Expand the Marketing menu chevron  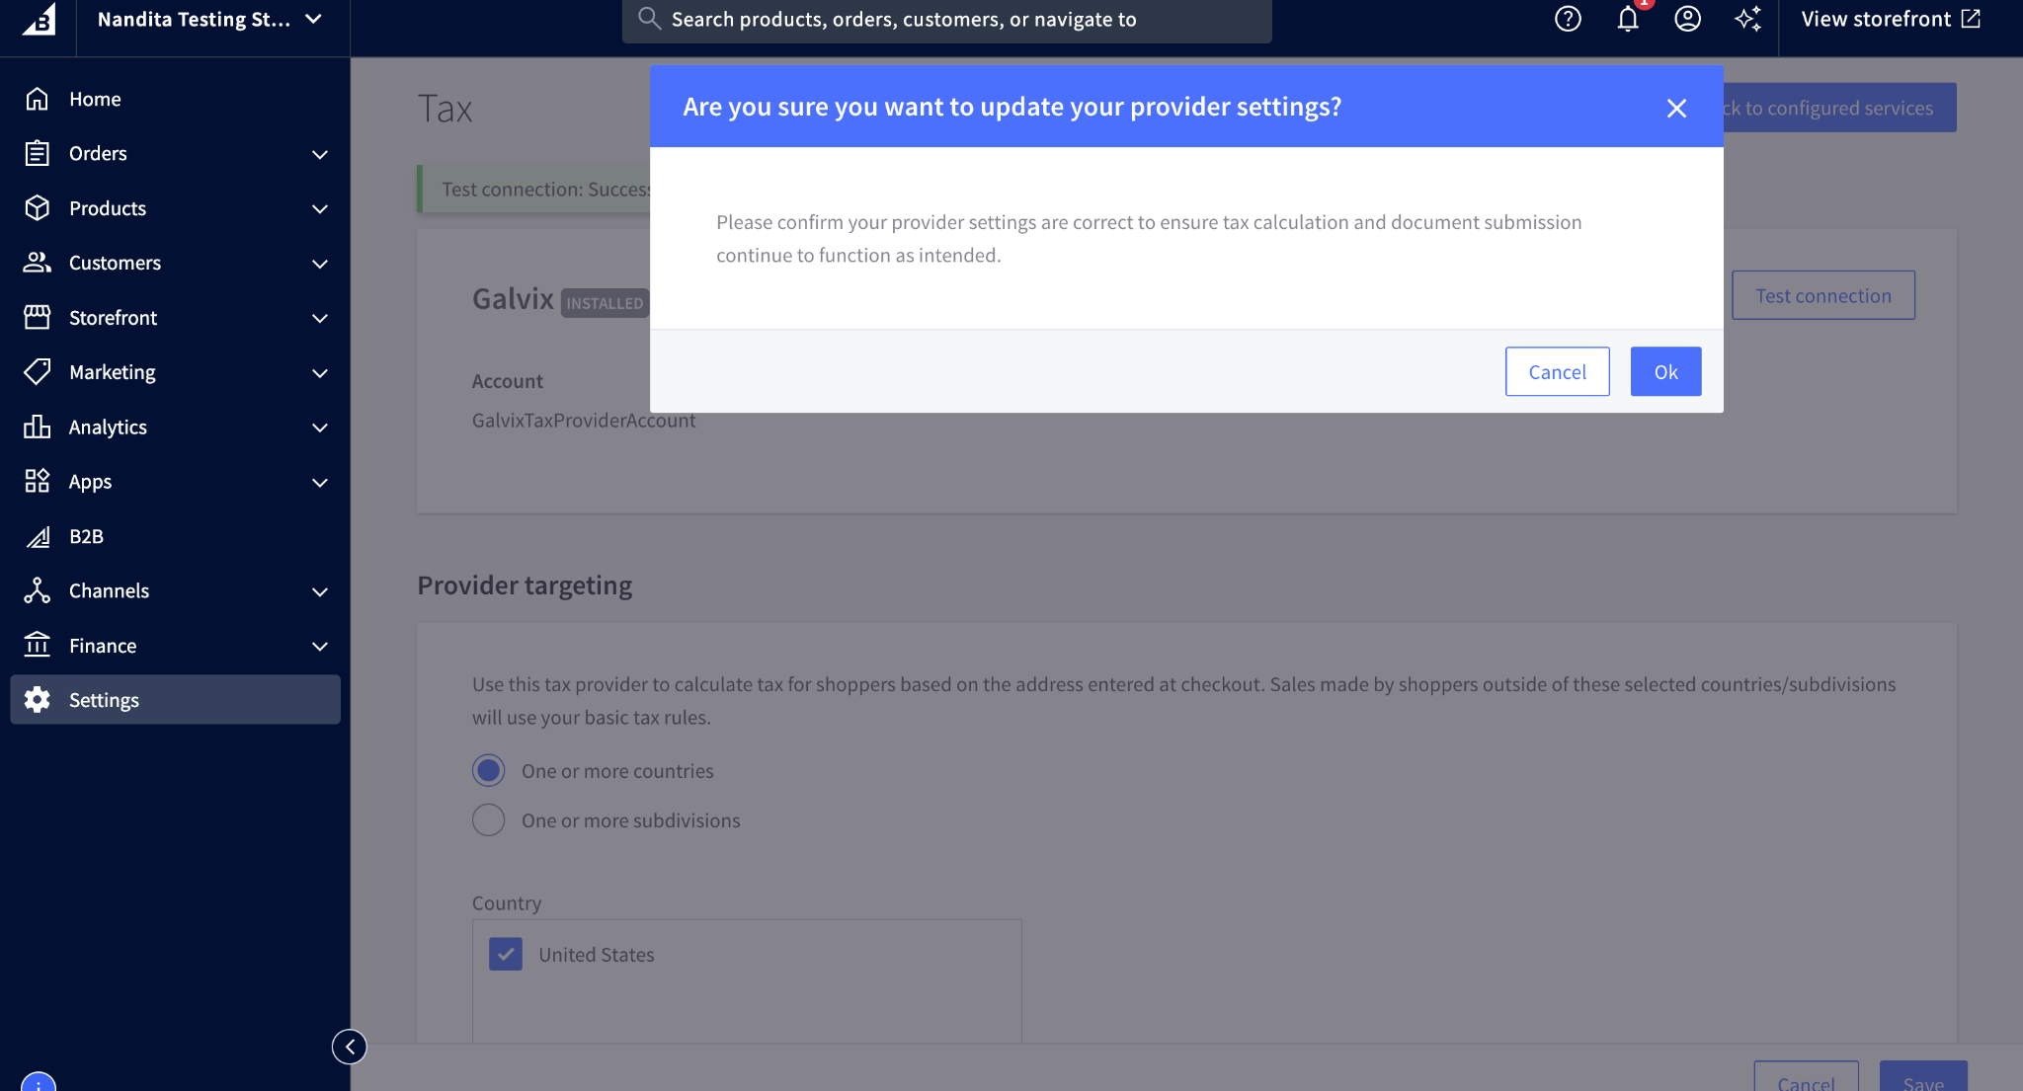[x=319, y=373]
